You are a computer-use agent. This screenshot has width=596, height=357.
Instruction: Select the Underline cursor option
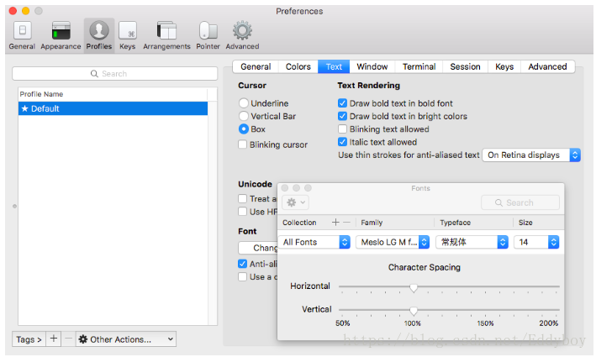243,103
